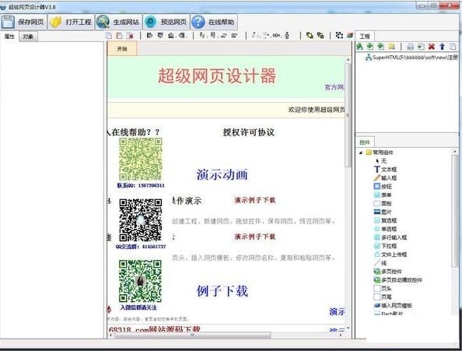Click the red X delete icon in edit toolbar
Image resolution: width=462 pixels, height=351 pixels.
pyautogui.click(x=130, y=35)
